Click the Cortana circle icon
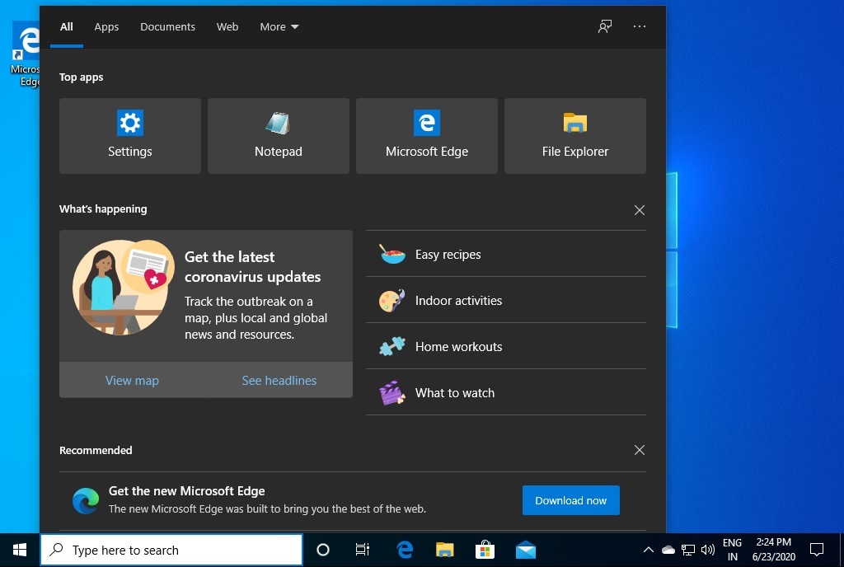The image size is (844, 567). [323, 550]
